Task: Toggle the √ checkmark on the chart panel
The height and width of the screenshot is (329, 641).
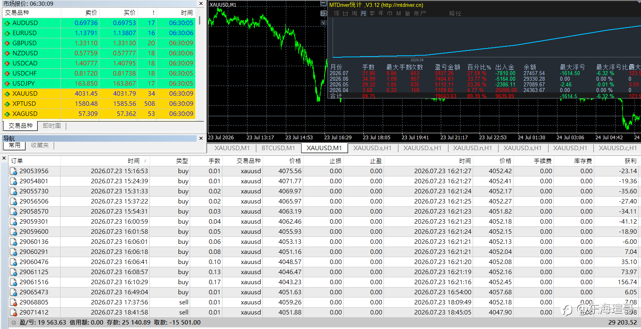Action: click(323, 23)
